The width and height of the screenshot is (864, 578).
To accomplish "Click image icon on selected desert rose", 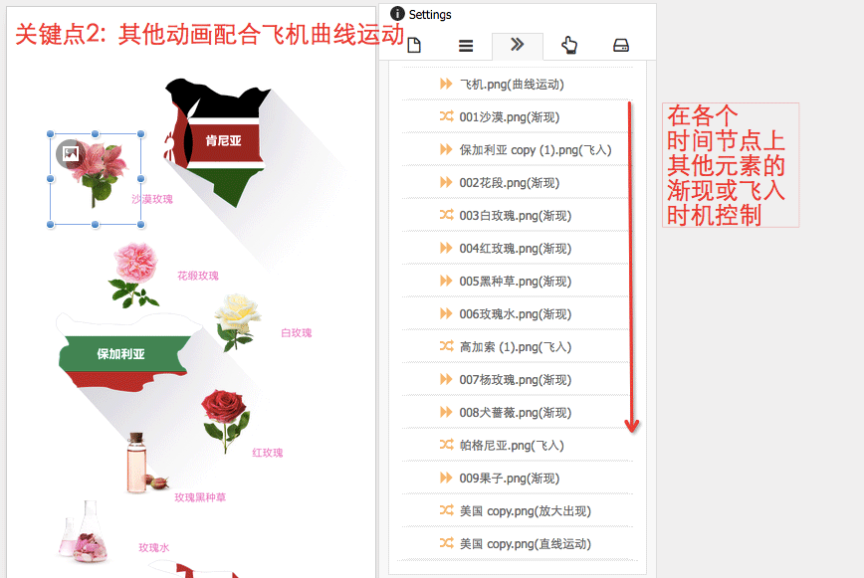I will pyautogui.click(x=70, y=153).
